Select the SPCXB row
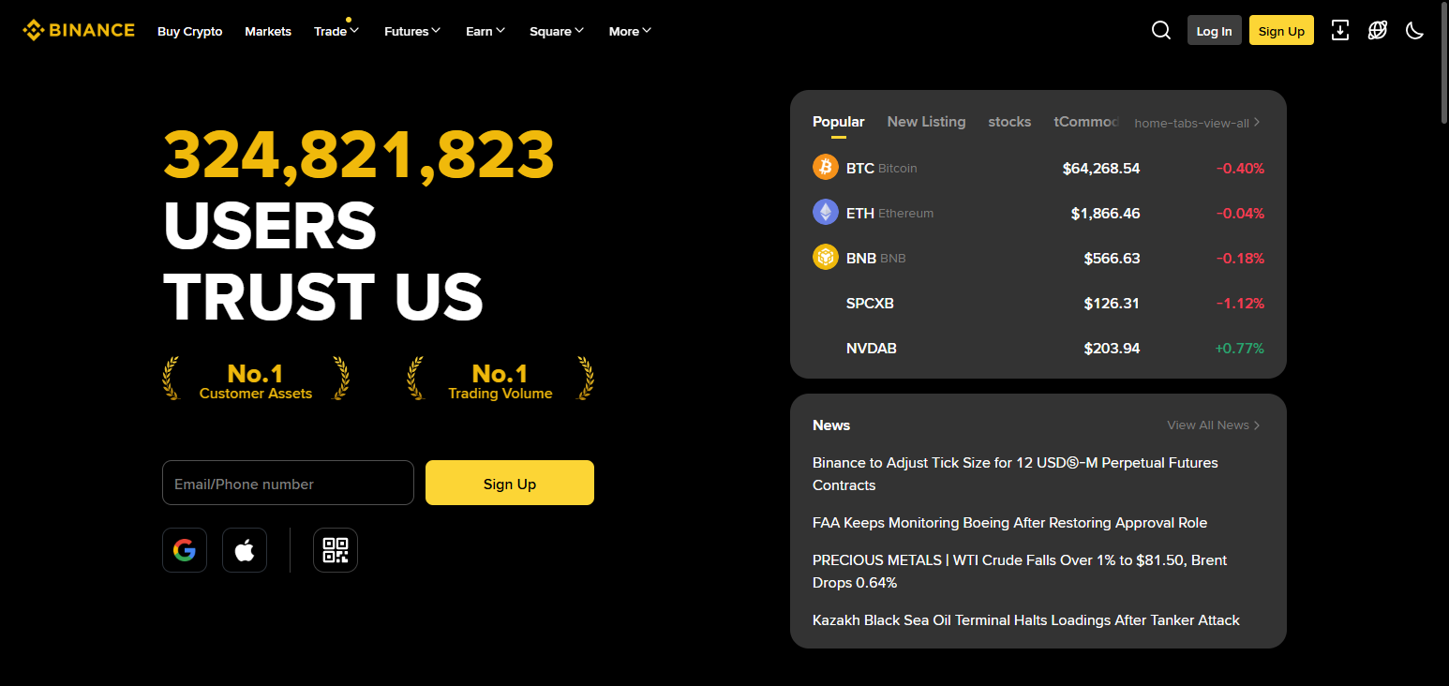The image size is (1449, 686). pos(1038,304)
